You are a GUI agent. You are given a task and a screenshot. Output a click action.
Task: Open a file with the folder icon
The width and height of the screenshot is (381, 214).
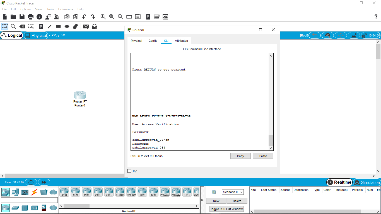(13, 17)
